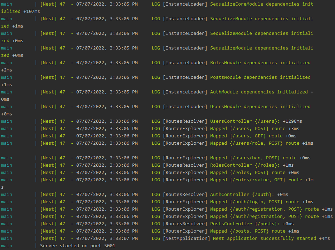Click the '3:33:07 PM' timestamp
The height and width of the screenshot is (250, 335).
(124, 238)
